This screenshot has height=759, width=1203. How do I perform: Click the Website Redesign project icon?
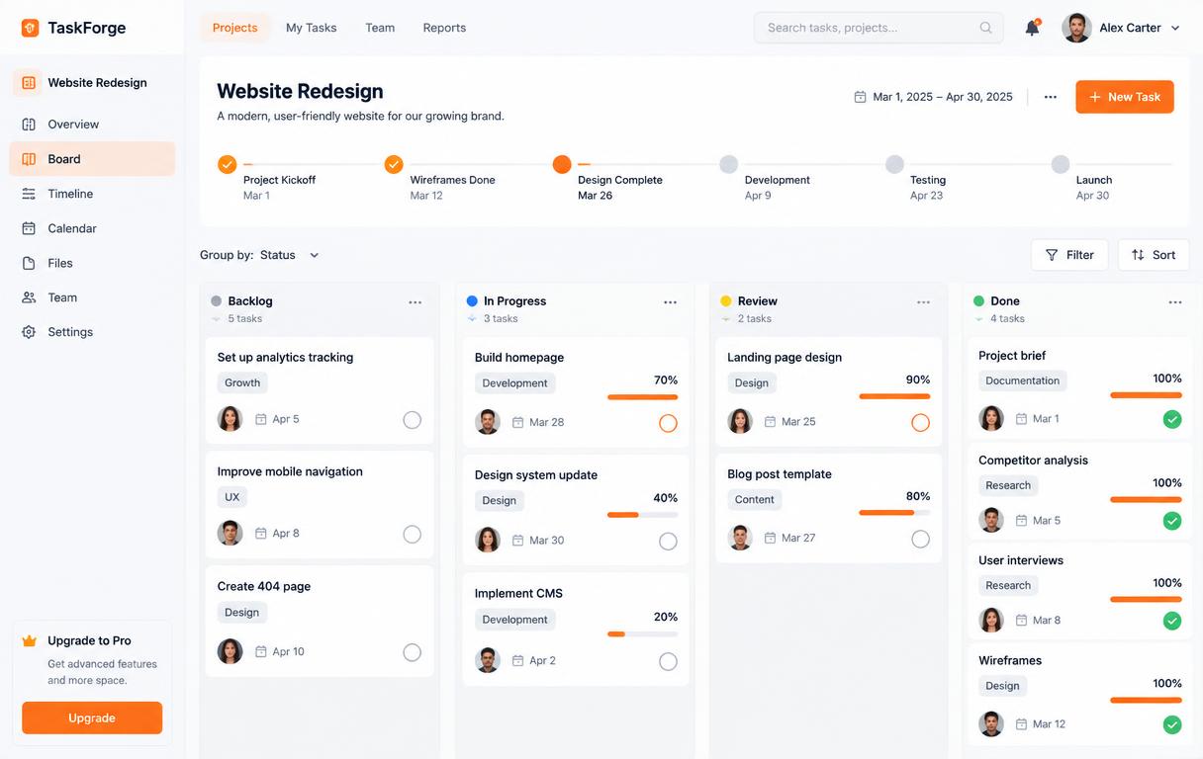[x=29, y=83]
